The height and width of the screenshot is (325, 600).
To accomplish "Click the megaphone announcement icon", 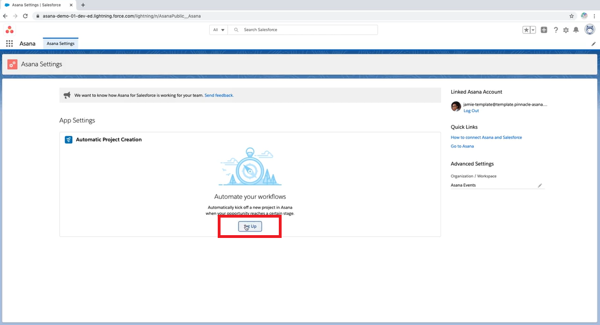I will click(x=67, y=95).
